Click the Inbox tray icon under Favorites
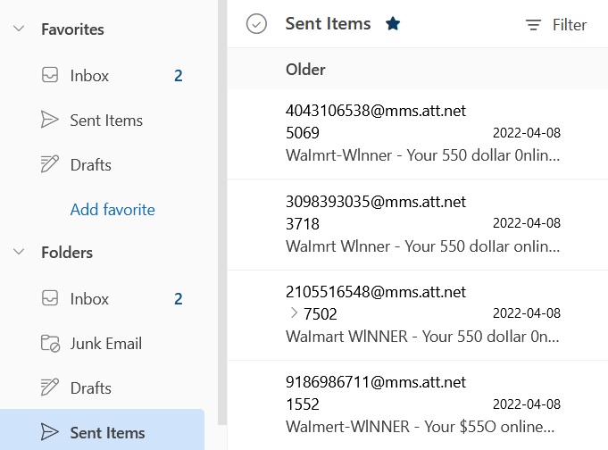 [x=50, y=75]
